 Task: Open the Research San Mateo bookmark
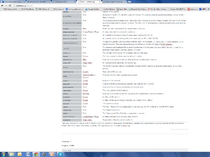point(138,9)
